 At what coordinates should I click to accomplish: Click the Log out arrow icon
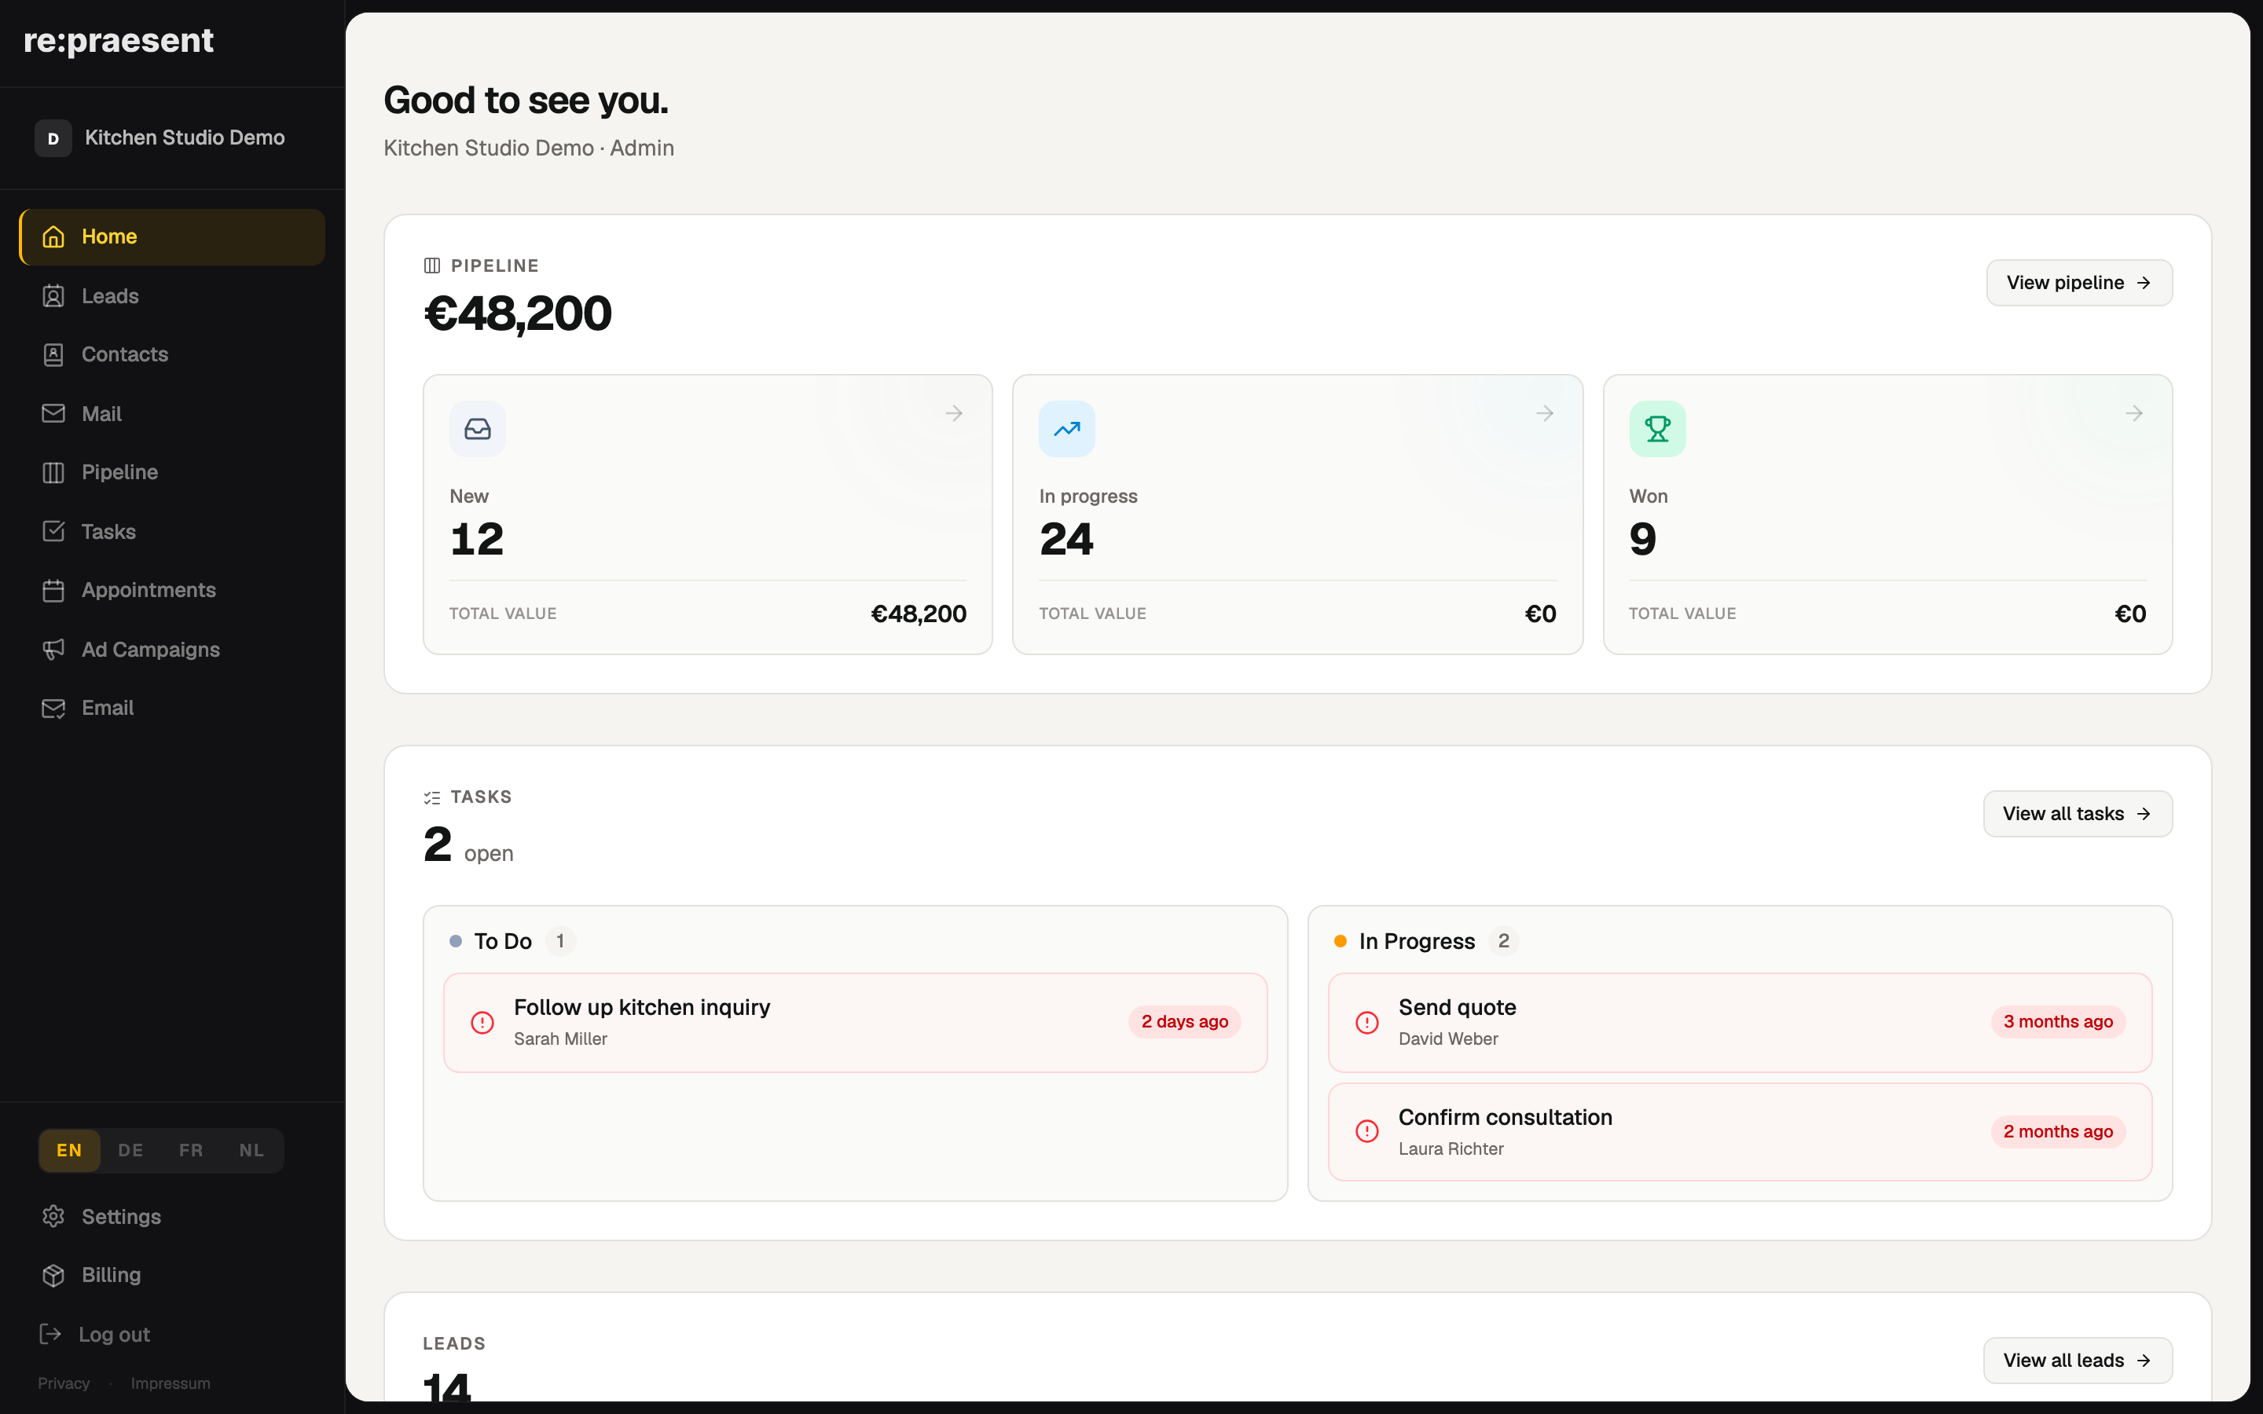coord(50,1334)
